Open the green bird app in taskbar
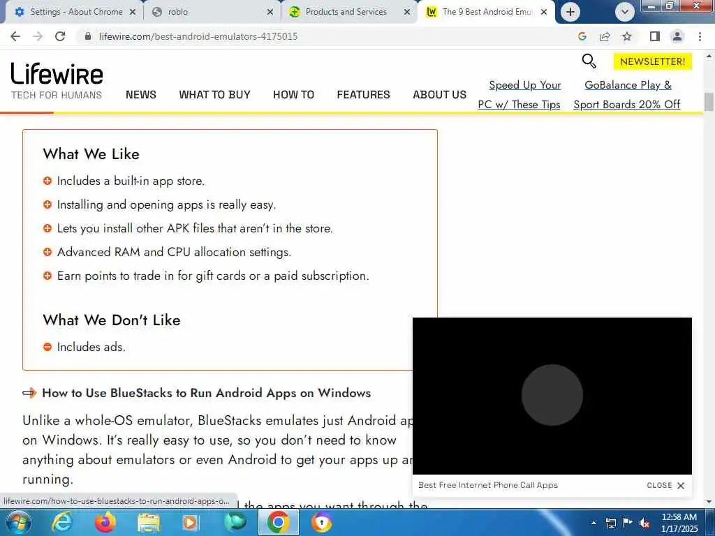The height and width of the screenshot is (536, 715). coord(235,522)
